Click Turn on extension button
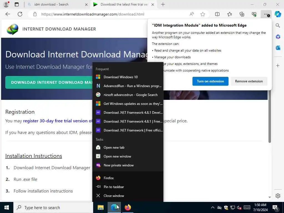 coord(210,81)
